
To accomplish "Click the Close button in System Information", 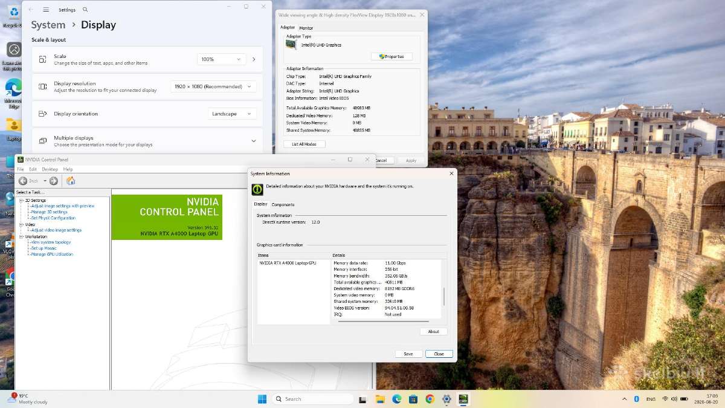I will click(x=439, y=354).
